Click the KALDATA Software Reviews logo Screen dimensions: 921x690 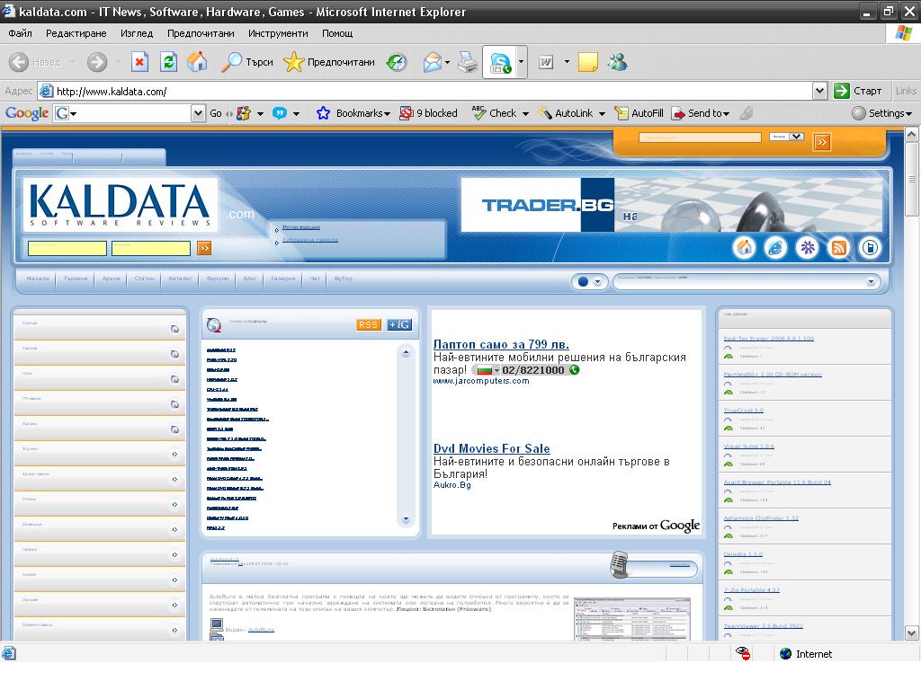click(120, 206)
